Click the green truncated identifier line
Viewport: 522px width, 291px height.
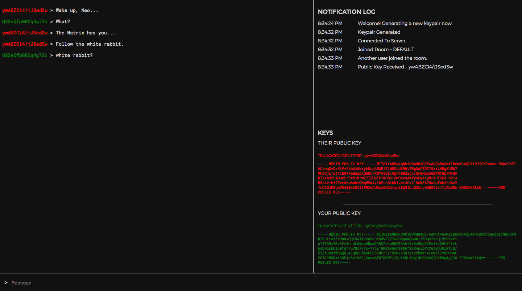[360, 226]
